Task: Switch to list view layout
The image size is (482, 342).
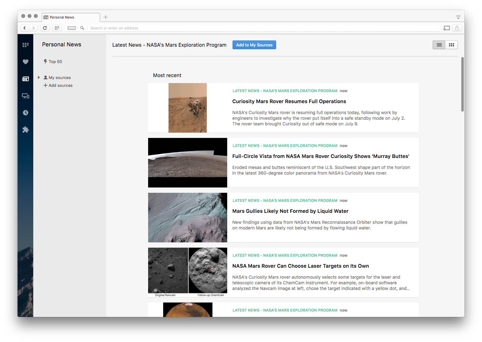Action: click(439, 45)
